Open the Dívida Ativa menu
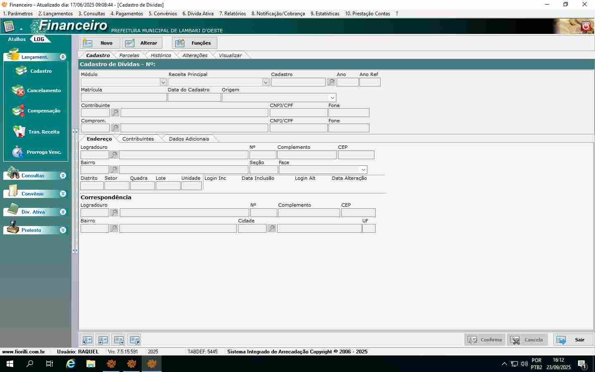This screenshot has width=595, height=372. 198,14
